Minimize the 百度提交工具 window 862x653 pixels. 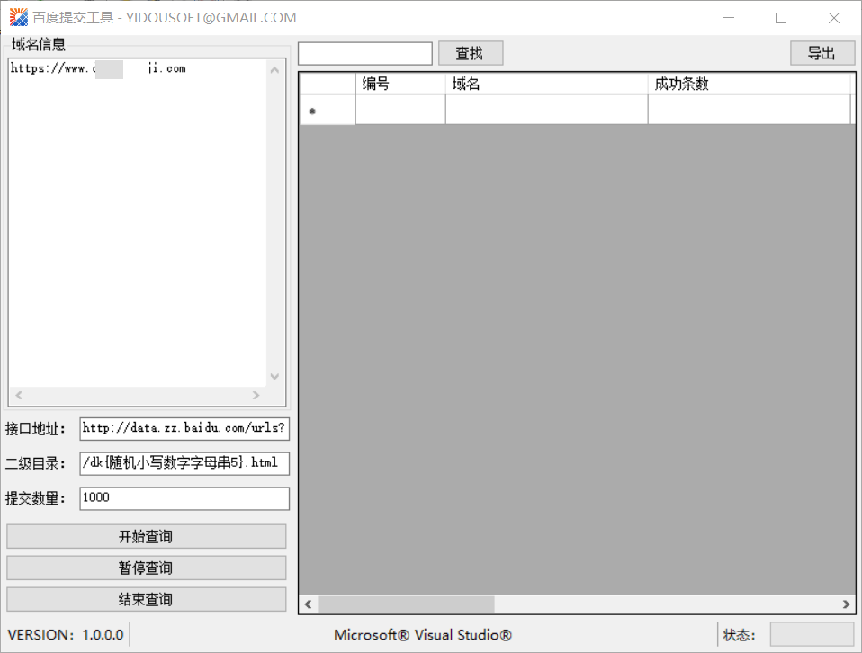pyautogui.click(x=729, y=18)
